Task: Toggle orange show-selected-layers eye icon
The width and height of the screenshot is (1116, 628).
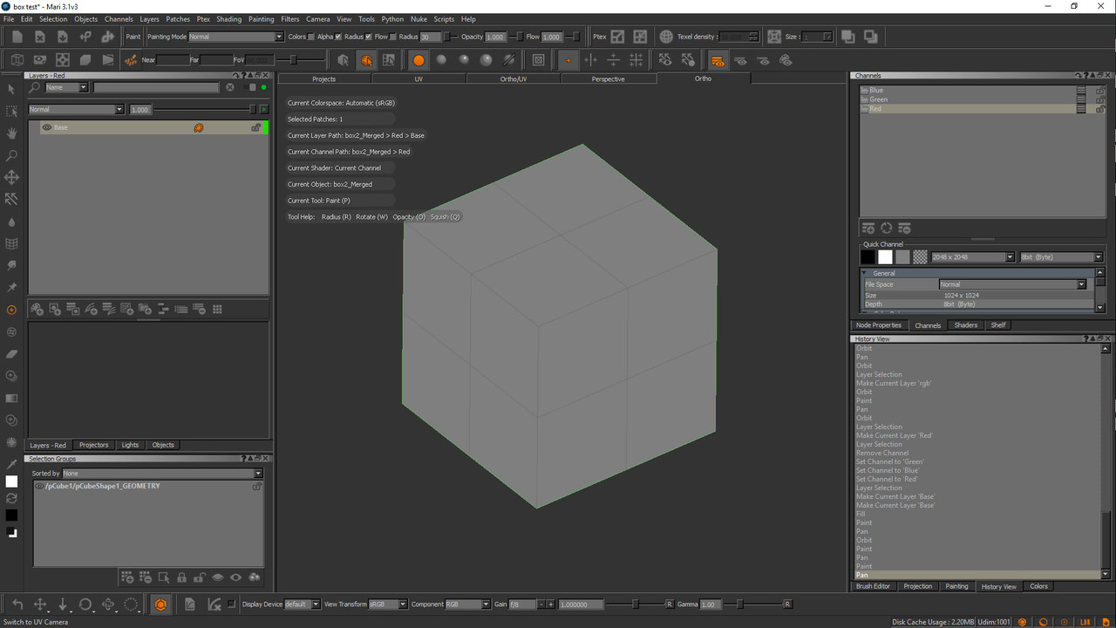Action: tap(717, 60)
